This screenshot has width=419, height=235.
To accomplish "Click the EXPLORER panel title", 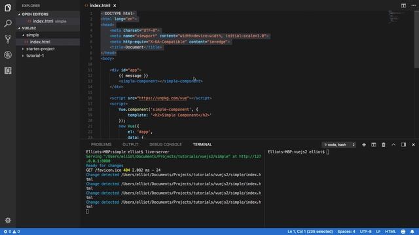I will [31, 6].
